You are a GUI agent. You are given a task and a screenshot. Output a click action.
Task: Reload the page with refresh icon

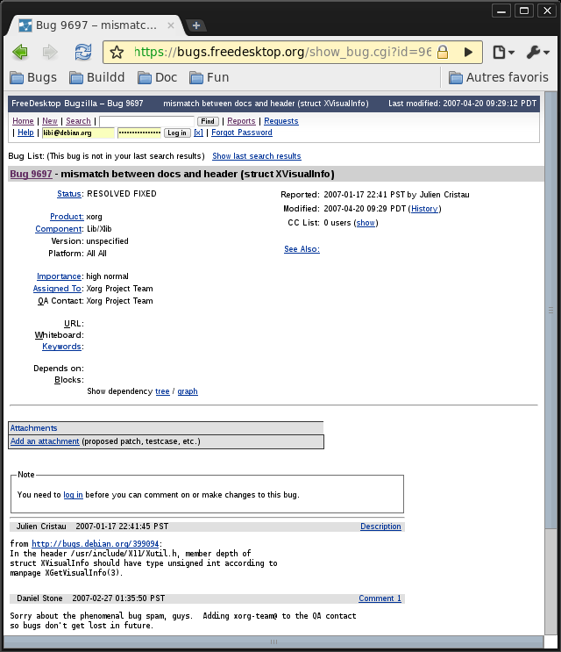tap(83, 52)
